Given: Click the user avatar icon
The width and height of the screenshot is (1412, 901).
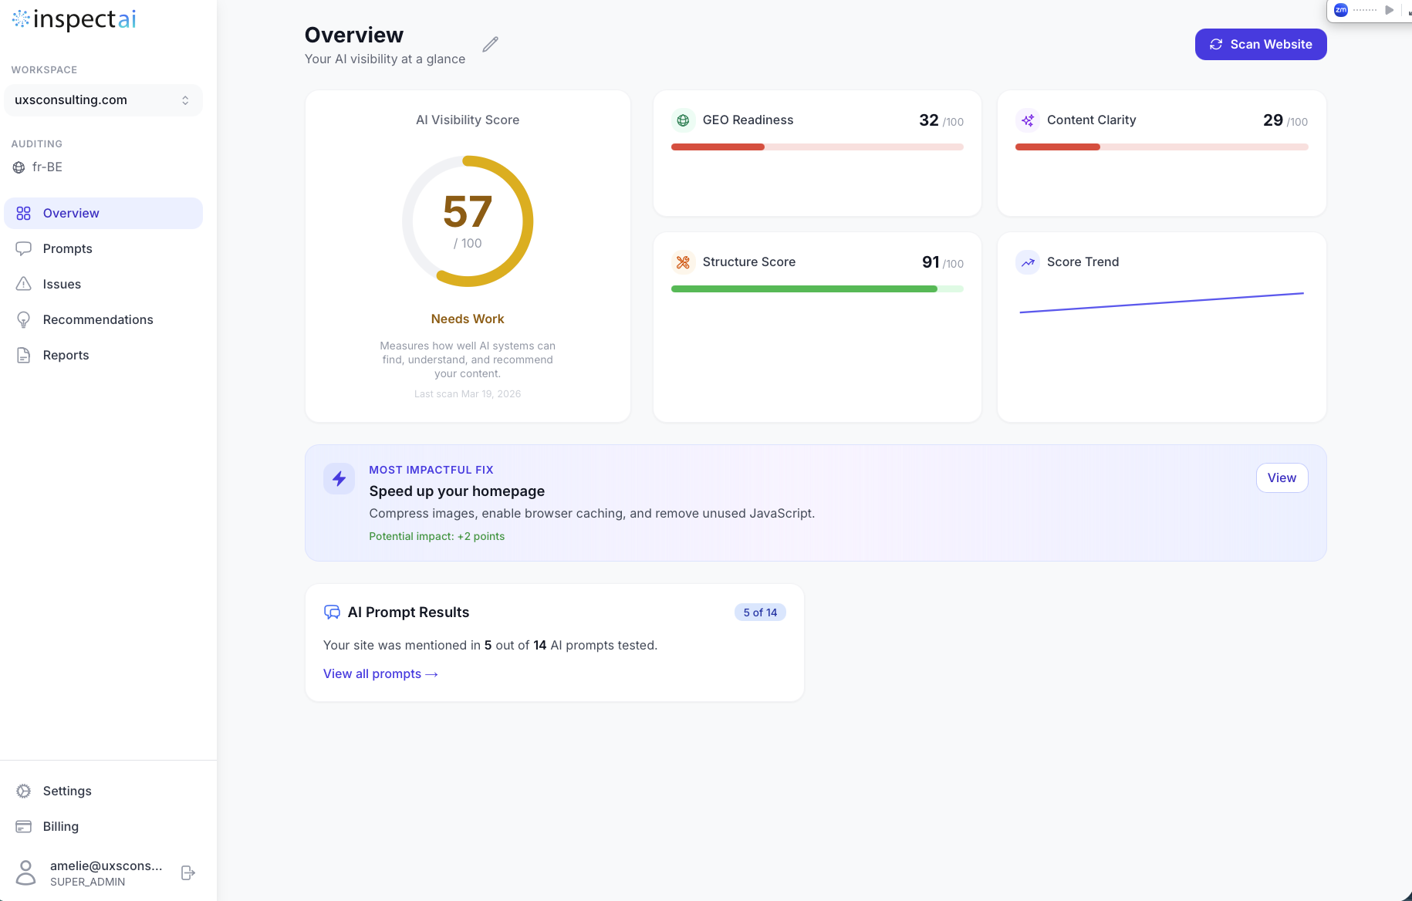Looking at the screenshot, I should pos(26,873).
